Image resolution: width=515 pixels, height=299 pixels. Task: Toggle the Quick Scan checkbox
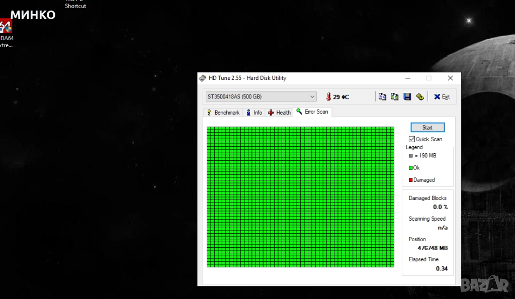(412, 139)
